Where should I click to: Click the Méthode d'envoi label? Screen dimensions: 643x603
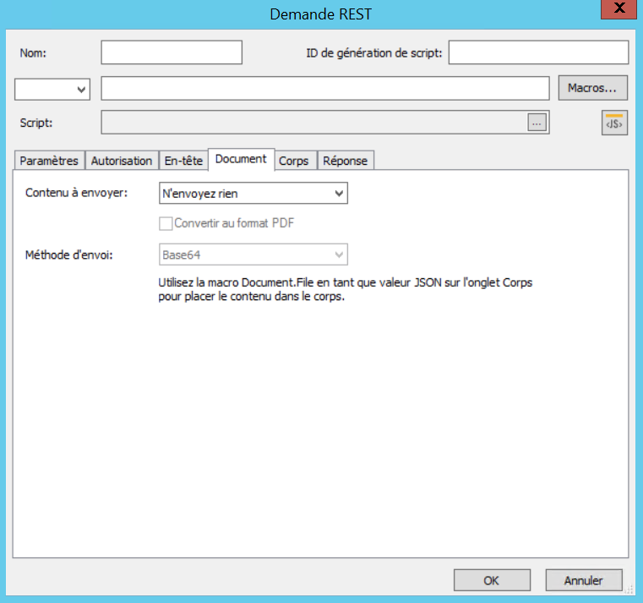click(x=69, y=255)
